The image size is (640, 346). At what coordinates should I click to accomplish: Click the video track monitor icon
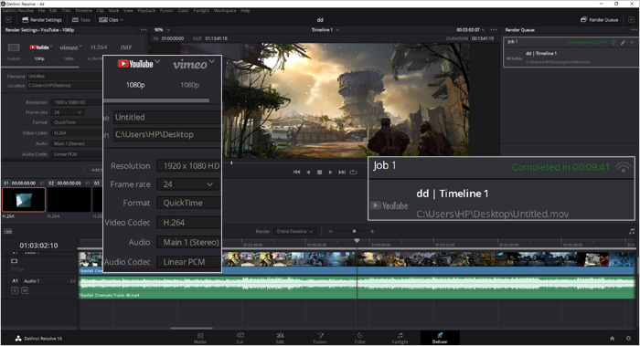[15, 261]
